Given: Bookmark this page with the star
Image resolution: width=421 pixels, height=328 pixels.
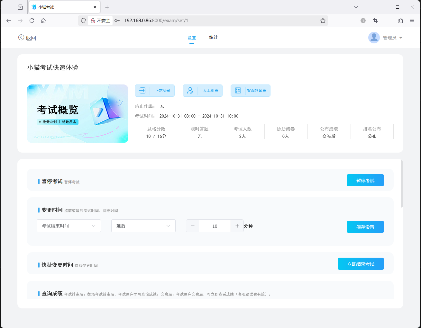Looking at the screenshot, I should (323, 21).
